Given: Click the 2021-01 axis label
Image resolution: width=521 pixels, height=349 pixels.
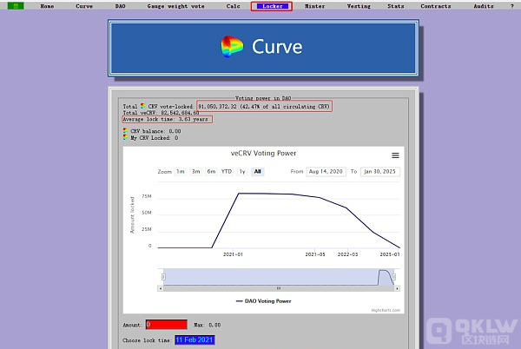Looking at the screenshot, I should coord(233,254).
